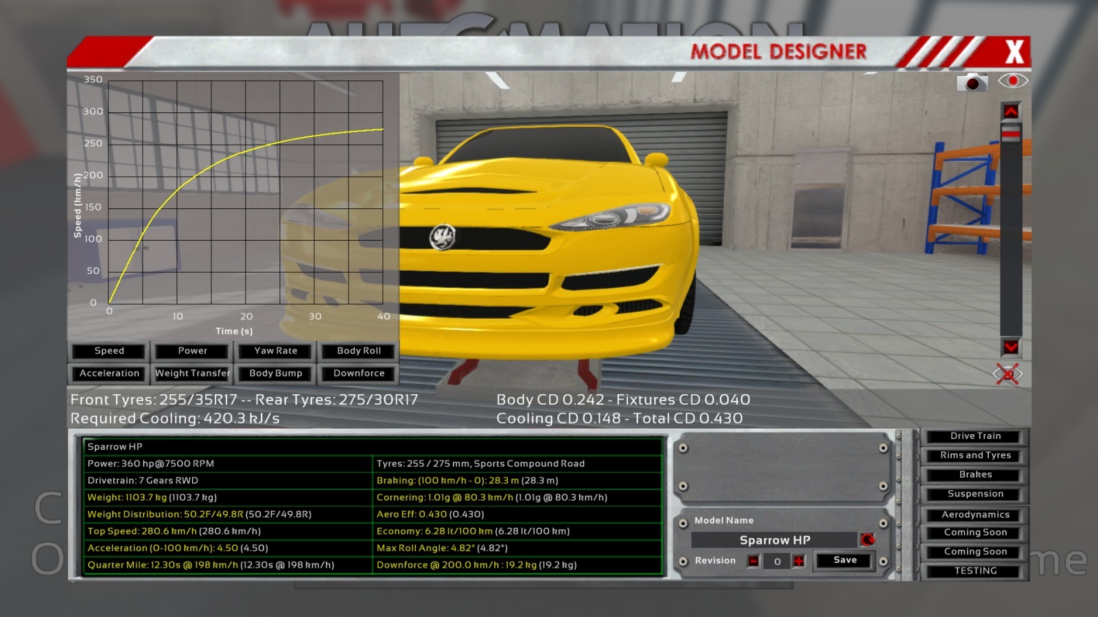Decrease the revision number with minus
1098x617 pixels.
(754, 561)
